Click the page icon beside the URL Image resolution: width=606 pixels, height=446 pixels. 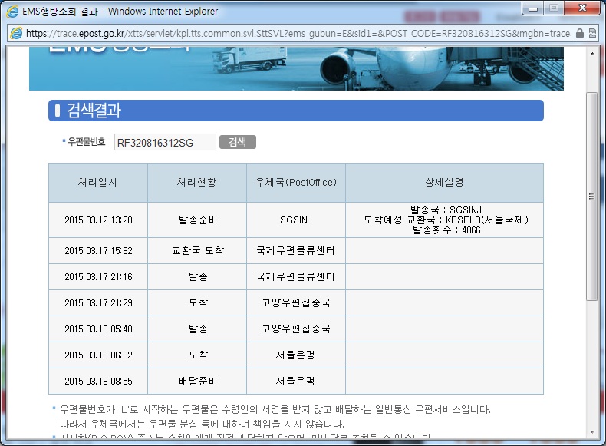16,33
